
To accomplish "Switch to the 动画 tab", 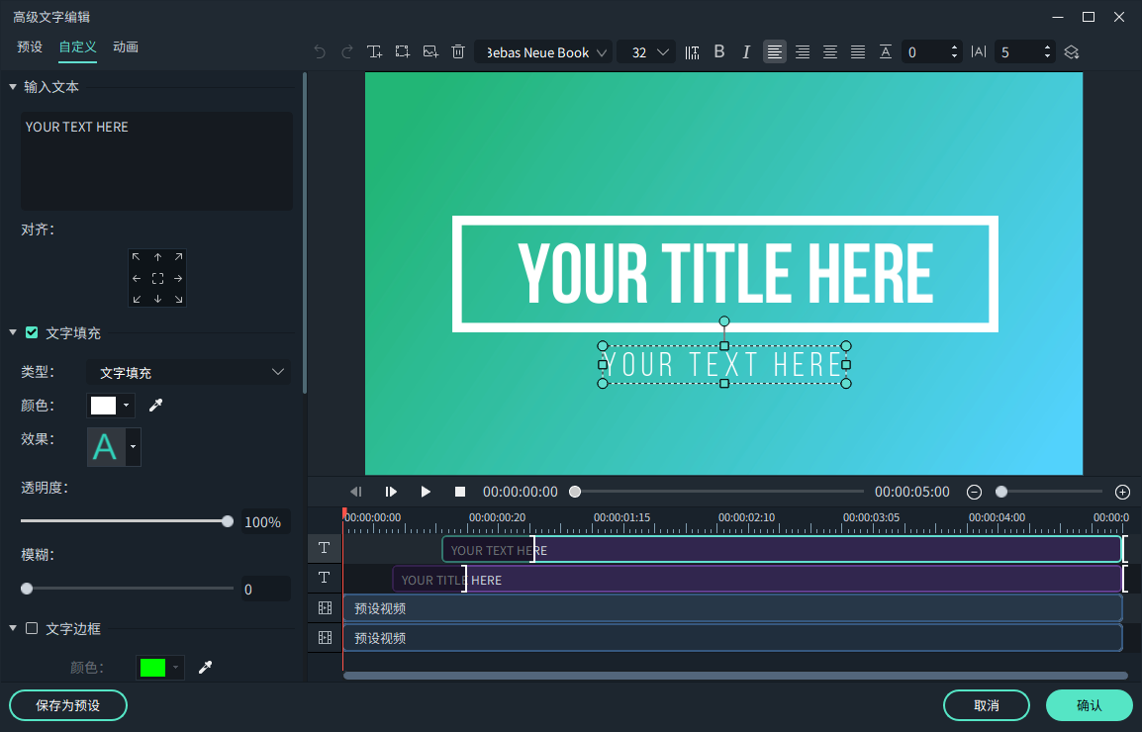I will pyautogui.click(x=126, y=47).
